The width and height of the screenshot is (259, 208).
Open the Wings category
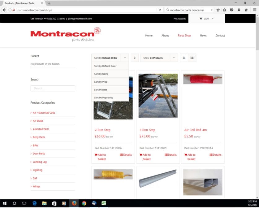pyautogui.click(x=36, y=186)
